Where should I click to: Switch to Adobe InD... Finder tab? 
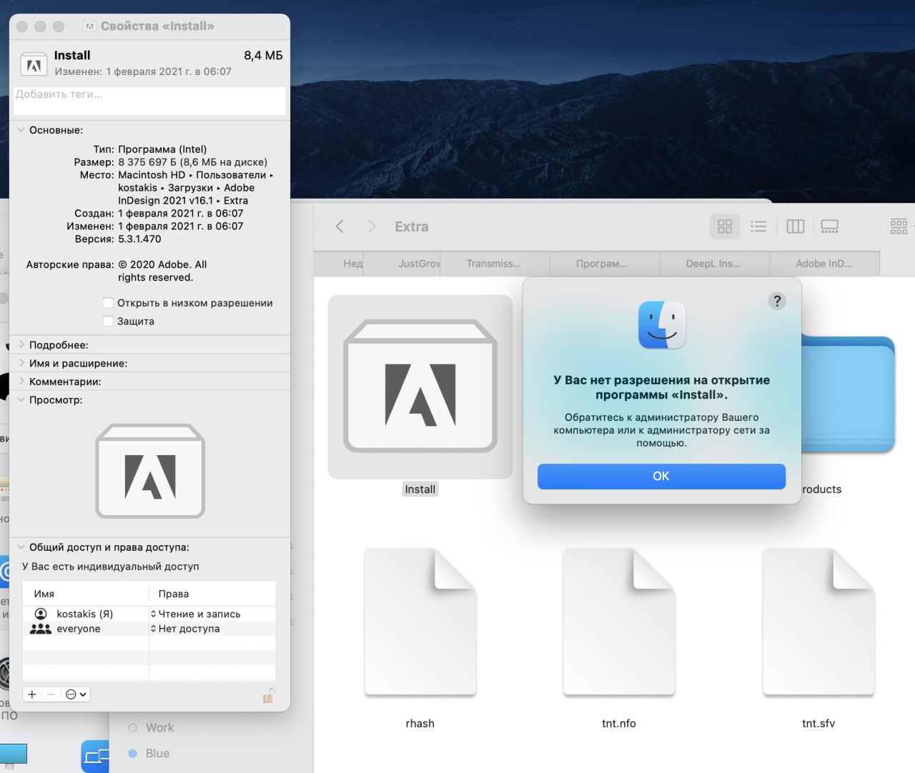pyautogui.click(x=824, y=264)
